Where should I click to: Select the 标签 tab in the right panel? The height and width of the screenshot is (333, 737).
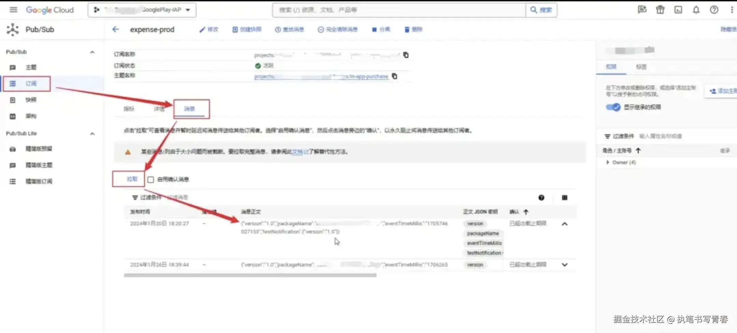point(641,67)
